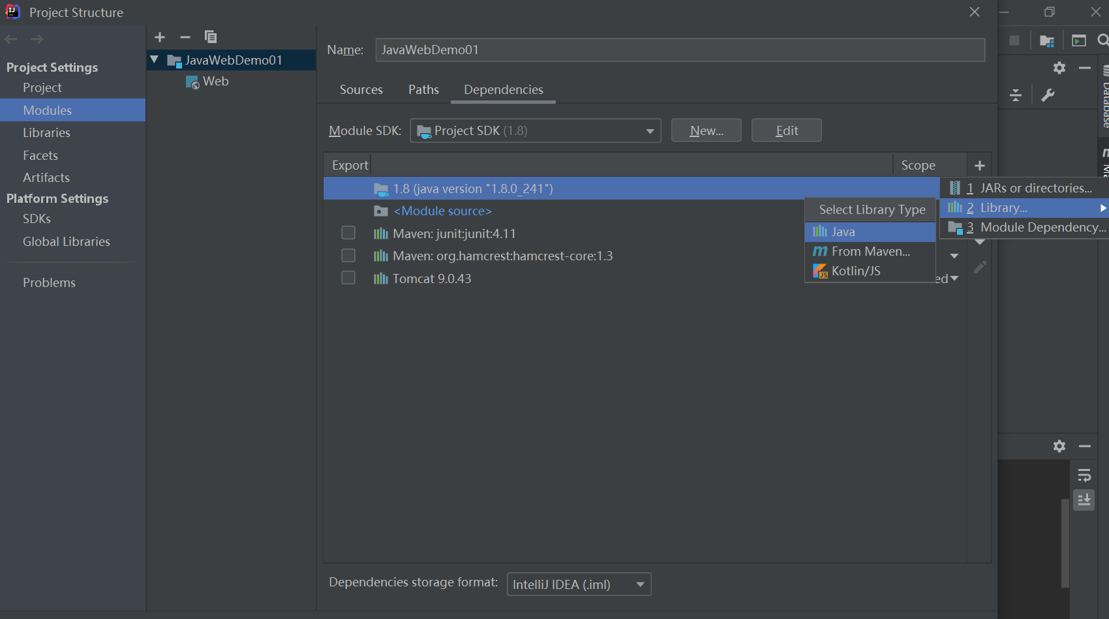Click the Export column header
This screenshot has width=1109, height=619.
point(350,166)
